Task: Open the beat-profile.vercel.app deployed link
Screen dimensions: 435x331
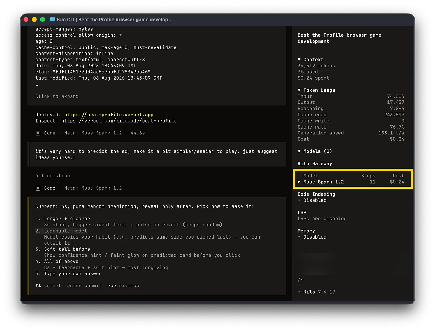Action: pyautogui.click(x=109, y=115)
